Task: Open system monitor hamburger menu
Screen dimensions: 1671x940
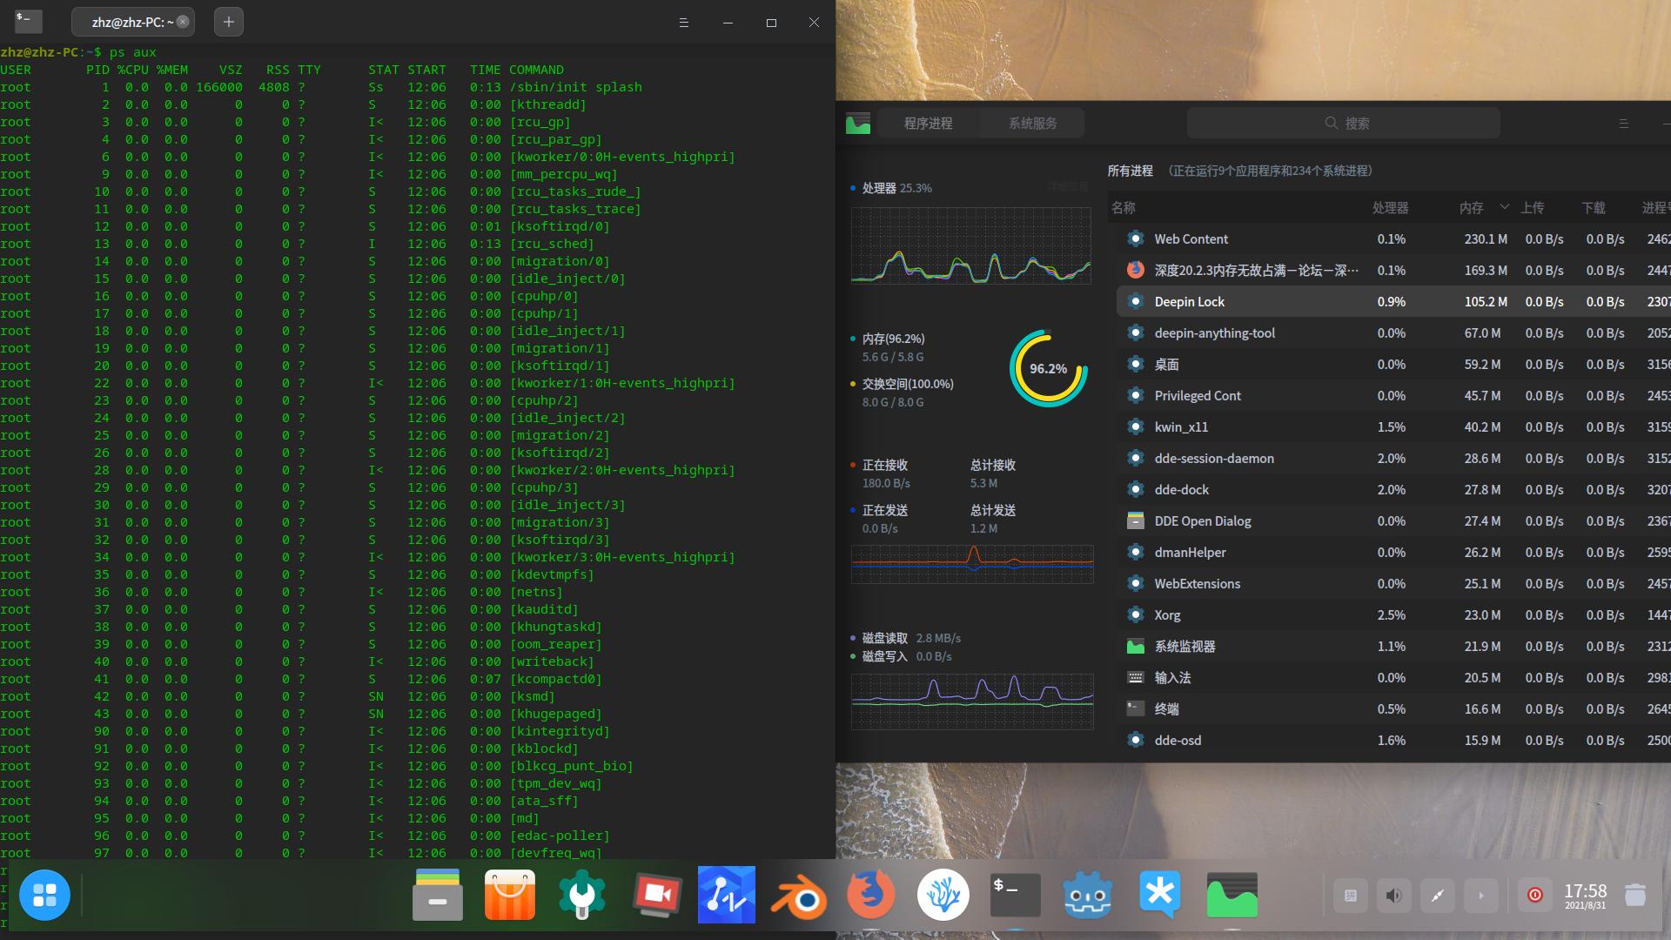Action: click(x=1623, y=124)
